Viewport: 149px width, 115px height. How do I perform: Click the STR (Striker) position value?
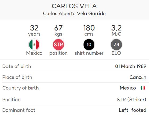tap(132, 100)
